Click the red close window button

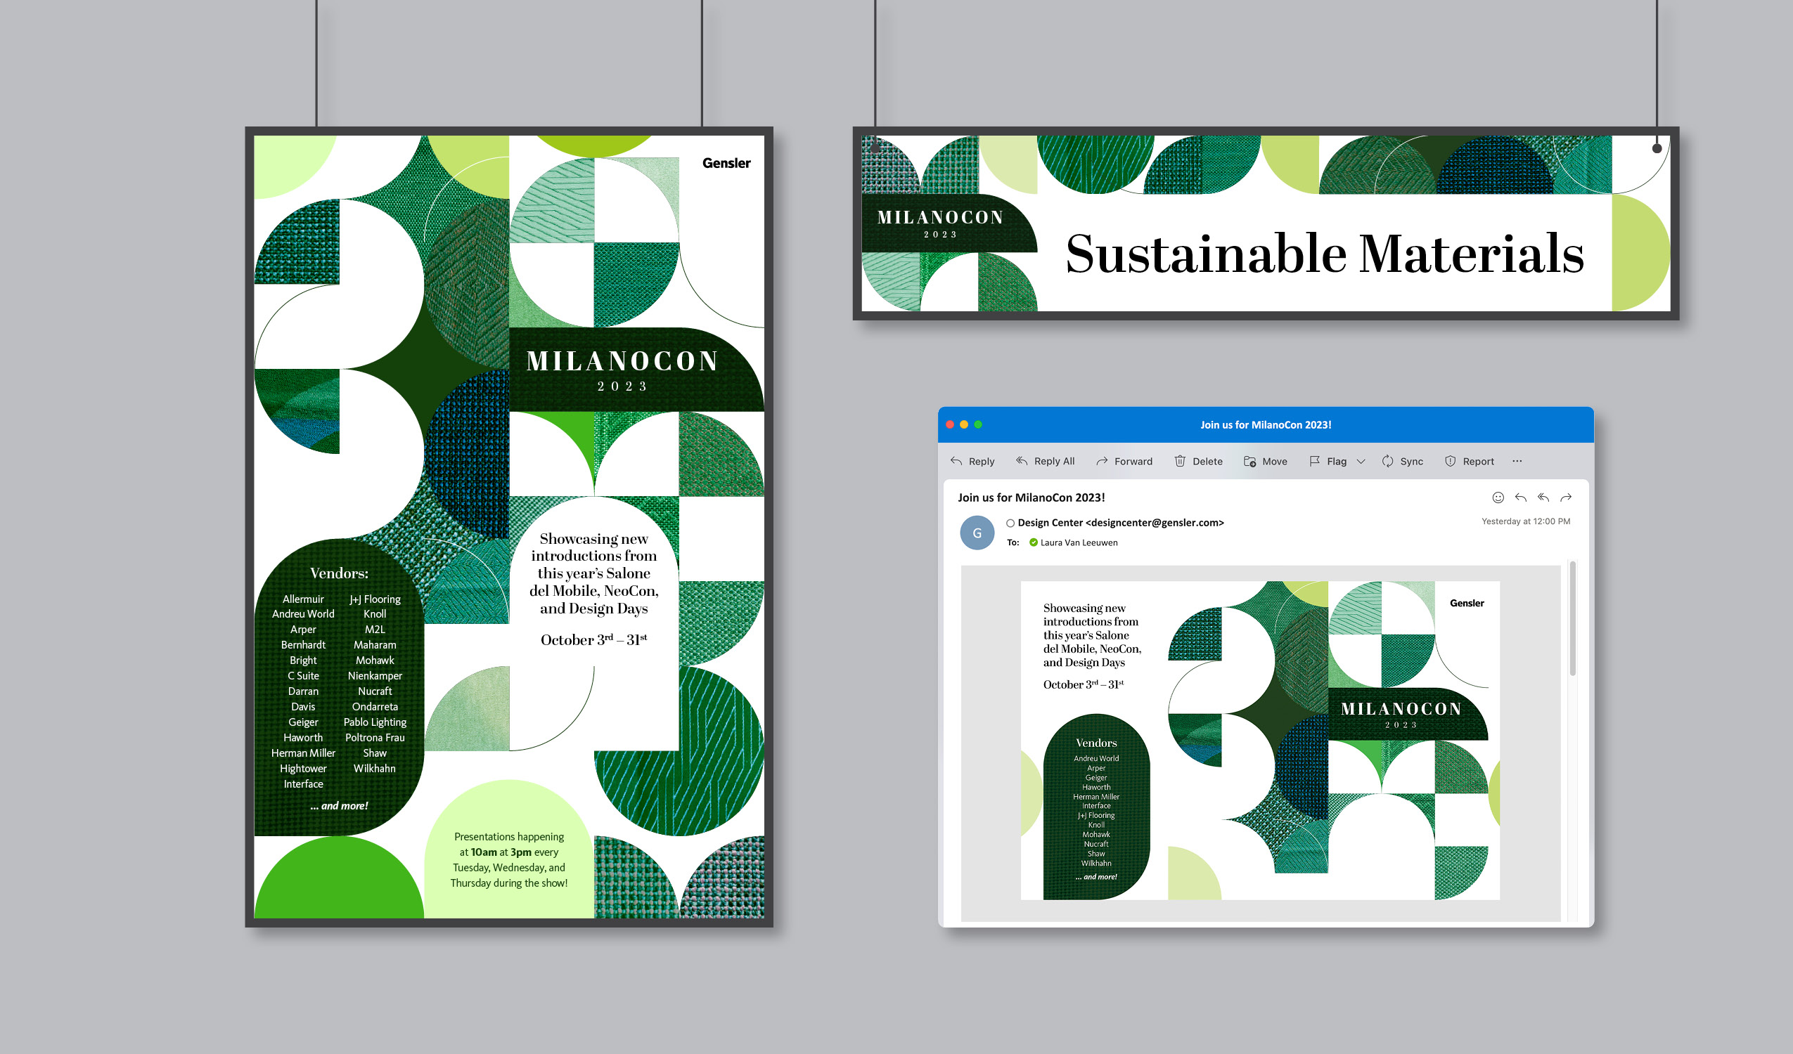tap(950, 424)
